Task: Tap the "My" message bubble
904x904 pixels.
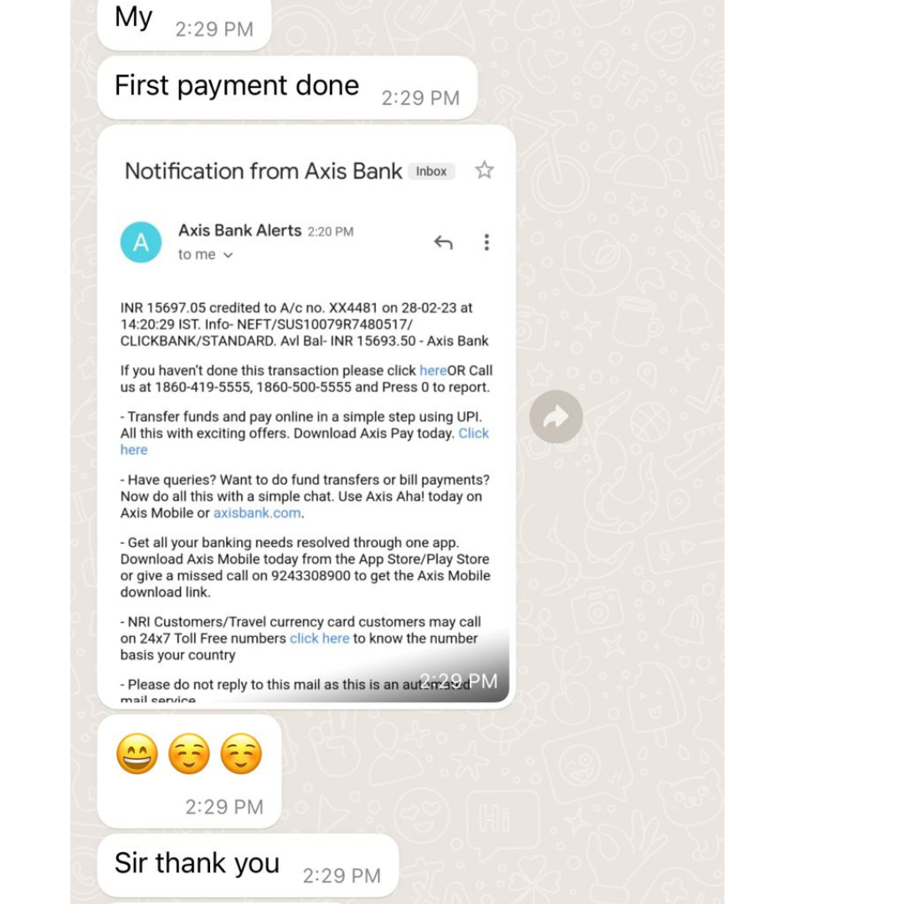Action: 184,23
